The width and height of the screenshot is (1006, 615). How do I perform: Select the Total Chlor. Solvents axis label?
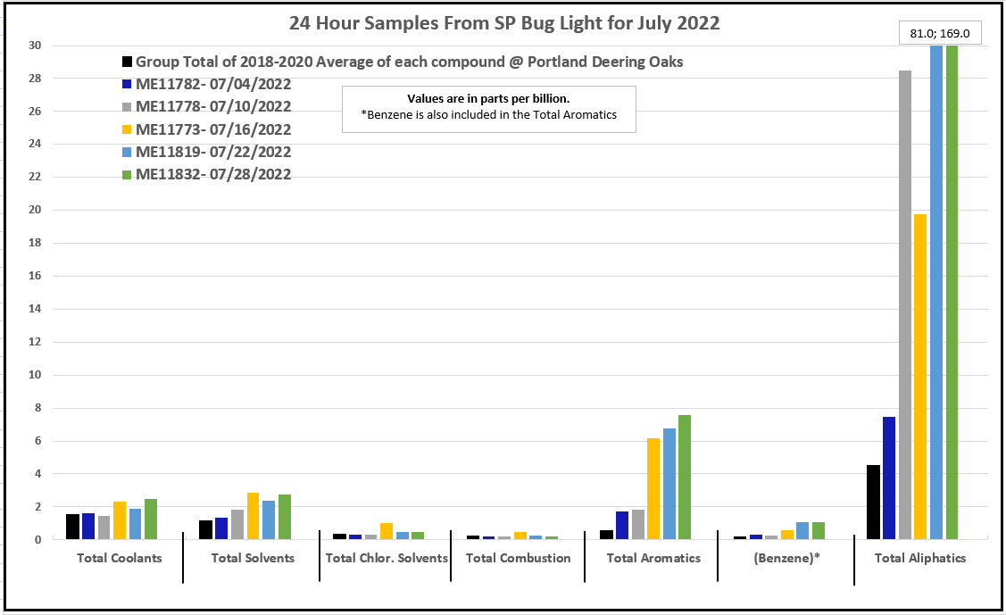coord(387,558)
